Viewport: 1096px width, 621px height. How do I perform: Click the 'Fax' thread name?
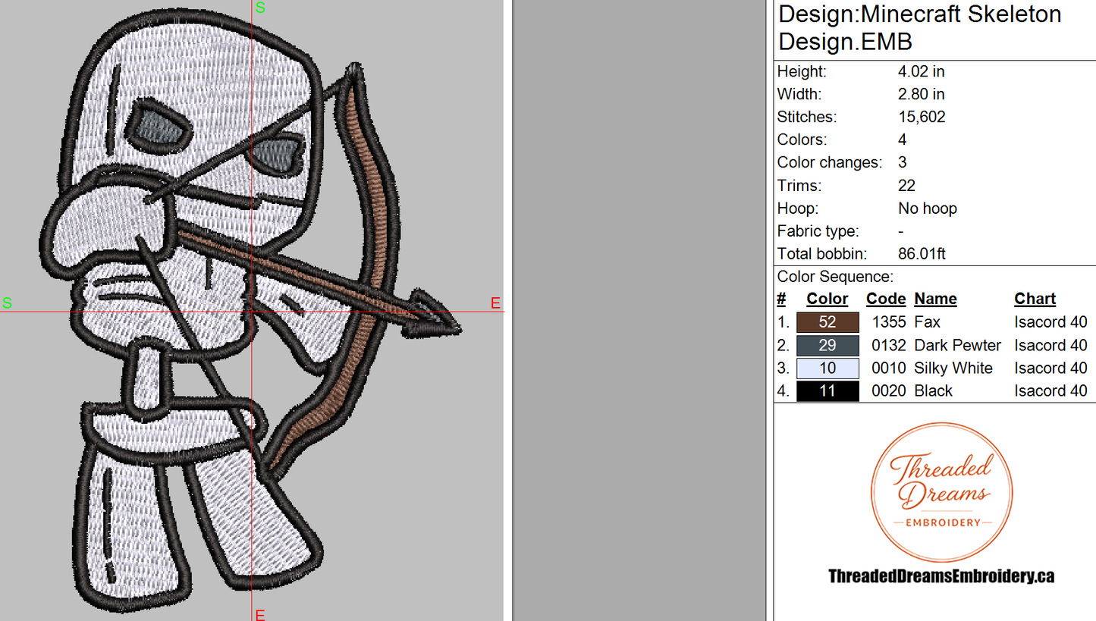(927, 322)
